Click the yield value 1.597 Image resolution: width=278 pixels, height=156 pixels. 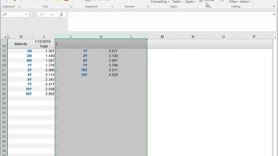pyautogui.click(x=43, y=61)
